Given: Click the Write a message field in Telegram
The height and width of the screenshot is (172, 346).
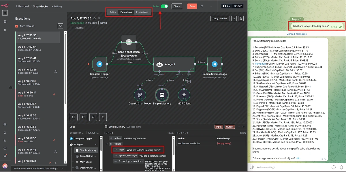Looking at the screenshot, I should point(288,167).
